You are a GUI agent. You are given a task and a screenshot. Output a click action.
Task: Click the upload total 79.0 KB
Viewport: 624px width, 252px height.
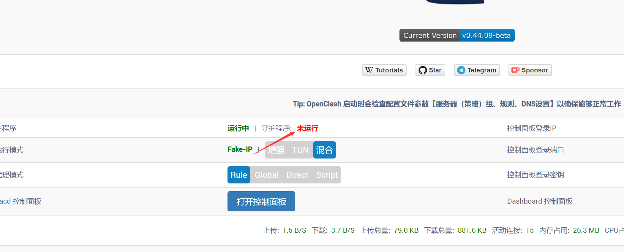[x=406, y=230]
